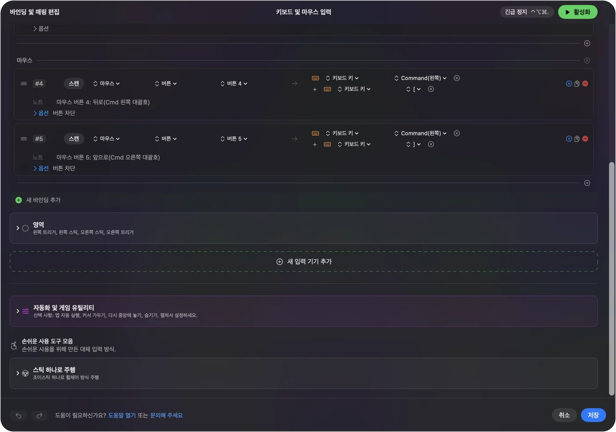
Task: Delete binding #5 with the red minus icon
Action: coord(585,139)
